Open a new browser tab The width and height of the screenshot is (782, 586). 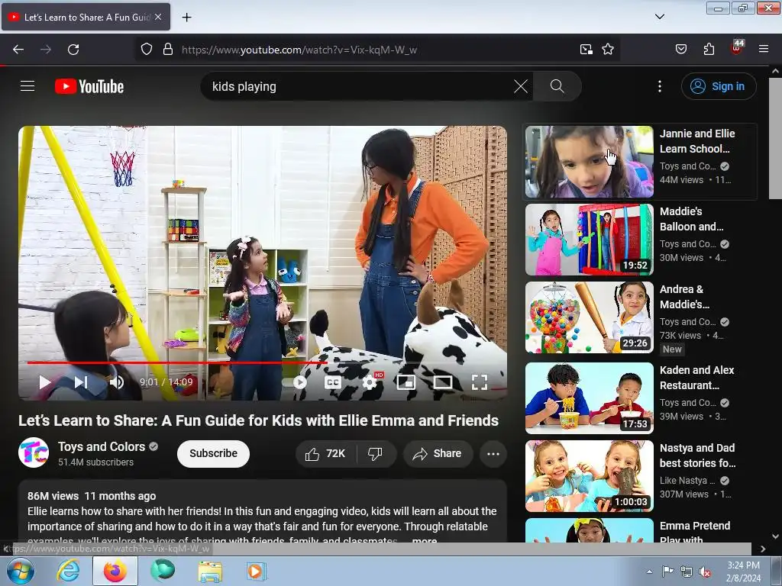click(186, 18)
